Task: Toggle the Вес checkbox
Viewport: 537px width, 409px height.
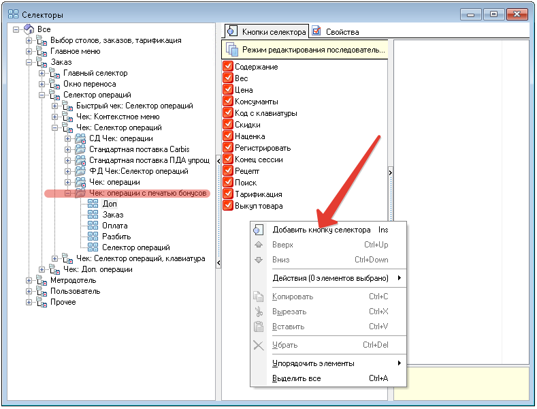Action: pos(228,78)
